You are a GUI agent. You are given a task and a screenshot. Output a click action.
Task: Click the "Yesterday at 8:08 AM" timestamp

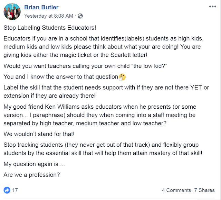pyautogui.click(x=49, y=16)
